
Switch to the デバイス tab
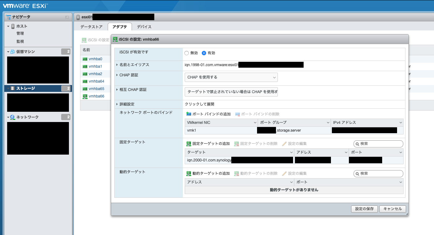point(144,27)
